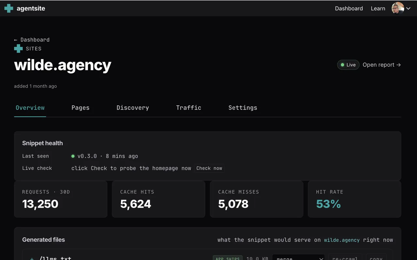Click the 'v0.3.0 · 8 mins ago' value
The height and width of the screenshot is (260, 417).
(108, 156)
